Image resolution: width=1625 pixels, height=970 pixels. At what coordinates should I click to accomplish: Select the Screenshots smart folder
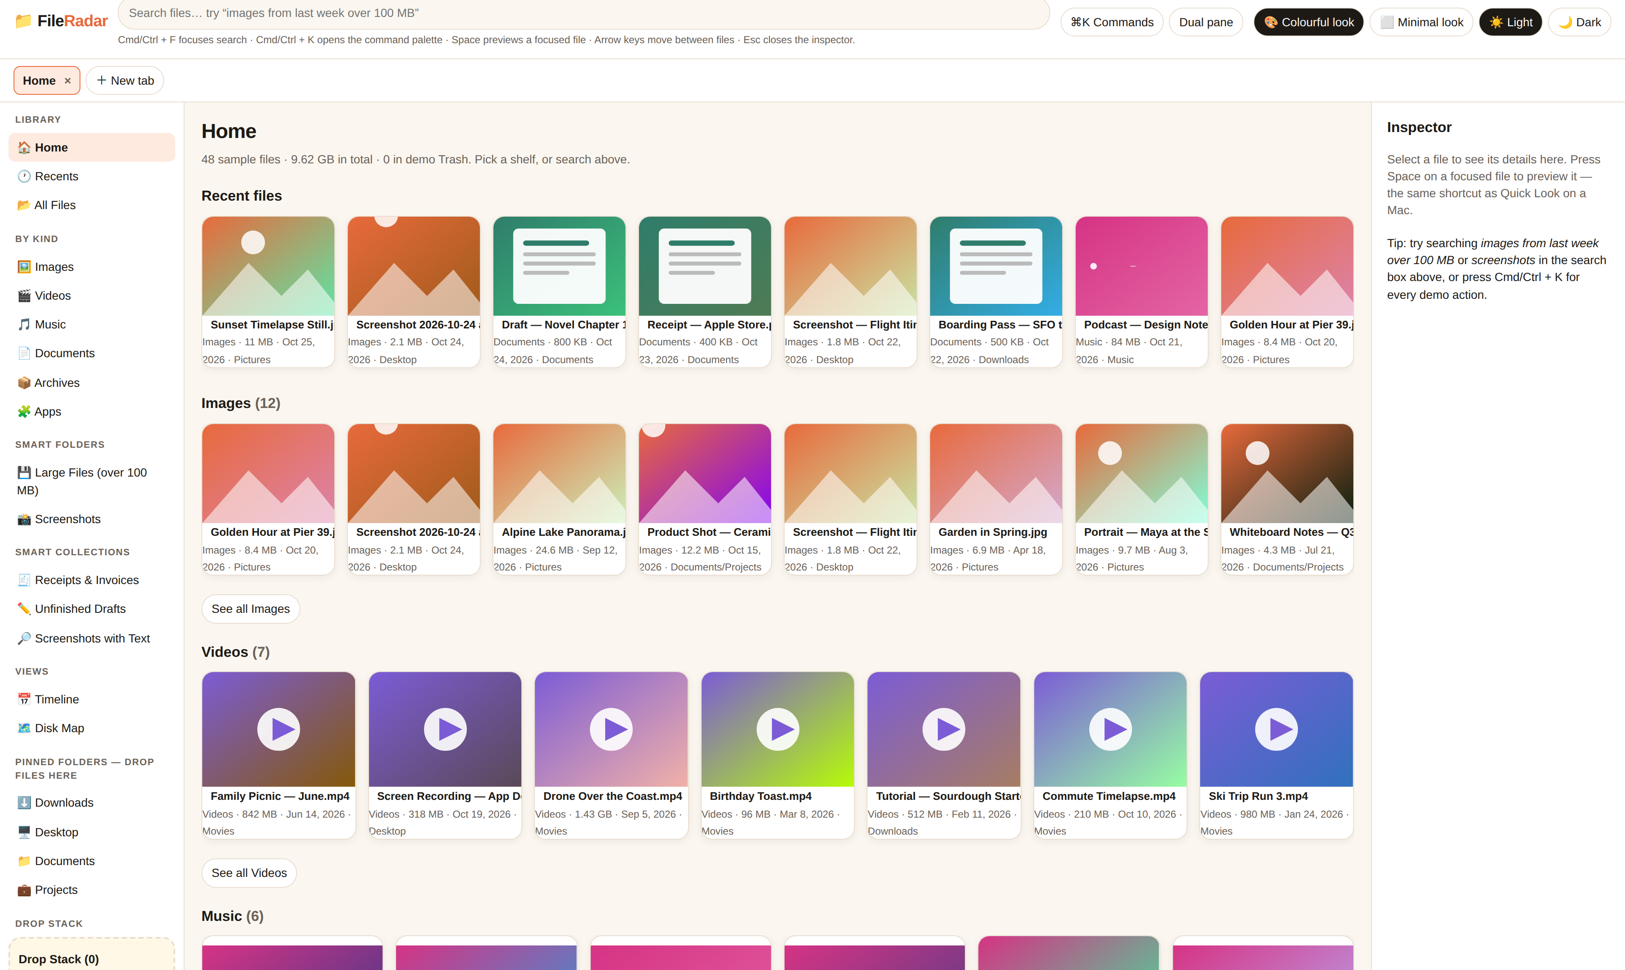(91, 519)
